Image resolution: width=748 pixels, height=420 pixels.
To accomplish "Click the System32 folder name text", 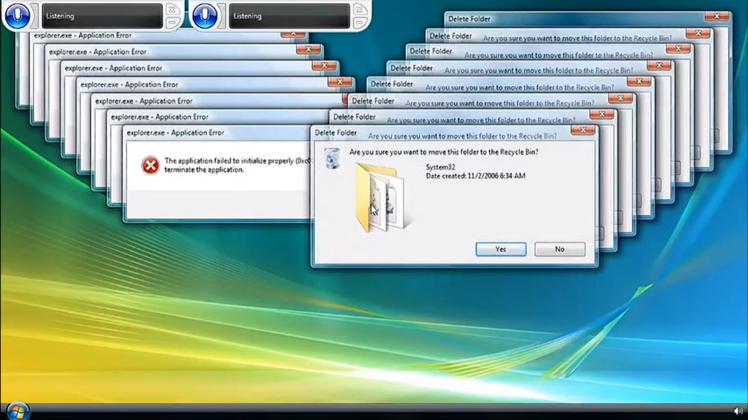I will (x=440, y=167).
